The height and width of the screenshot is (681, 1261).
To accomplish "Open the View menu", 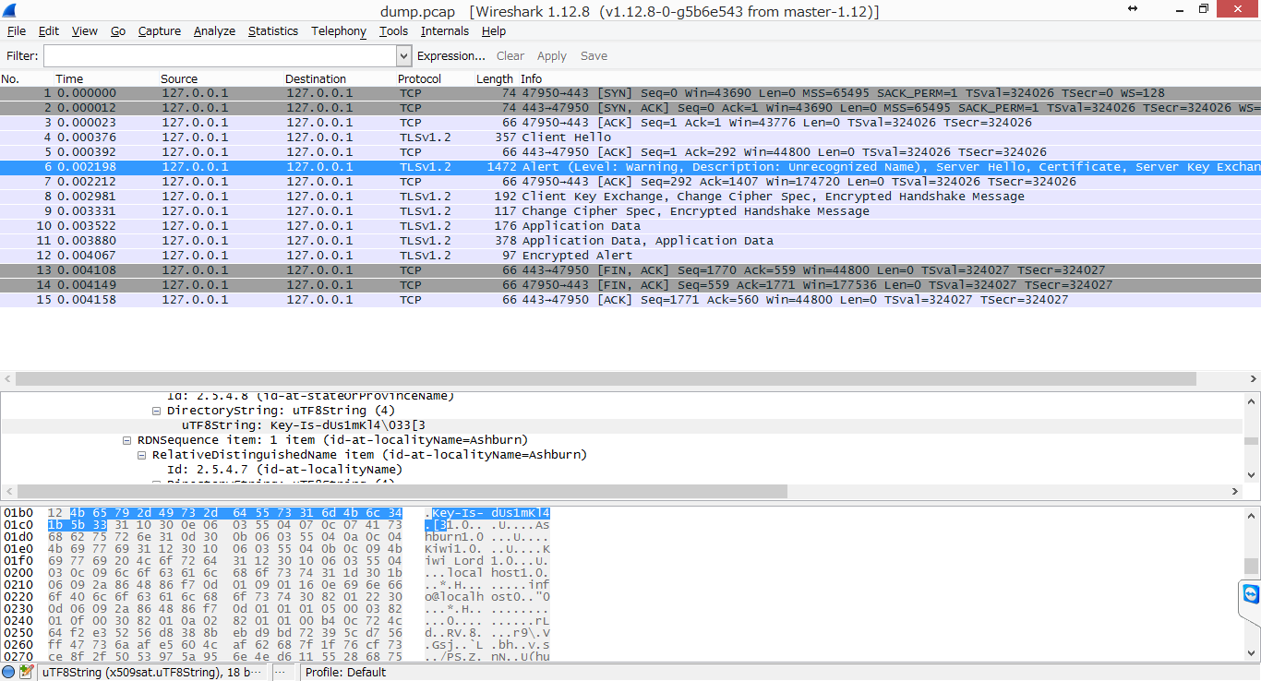I will pos(85,30).
